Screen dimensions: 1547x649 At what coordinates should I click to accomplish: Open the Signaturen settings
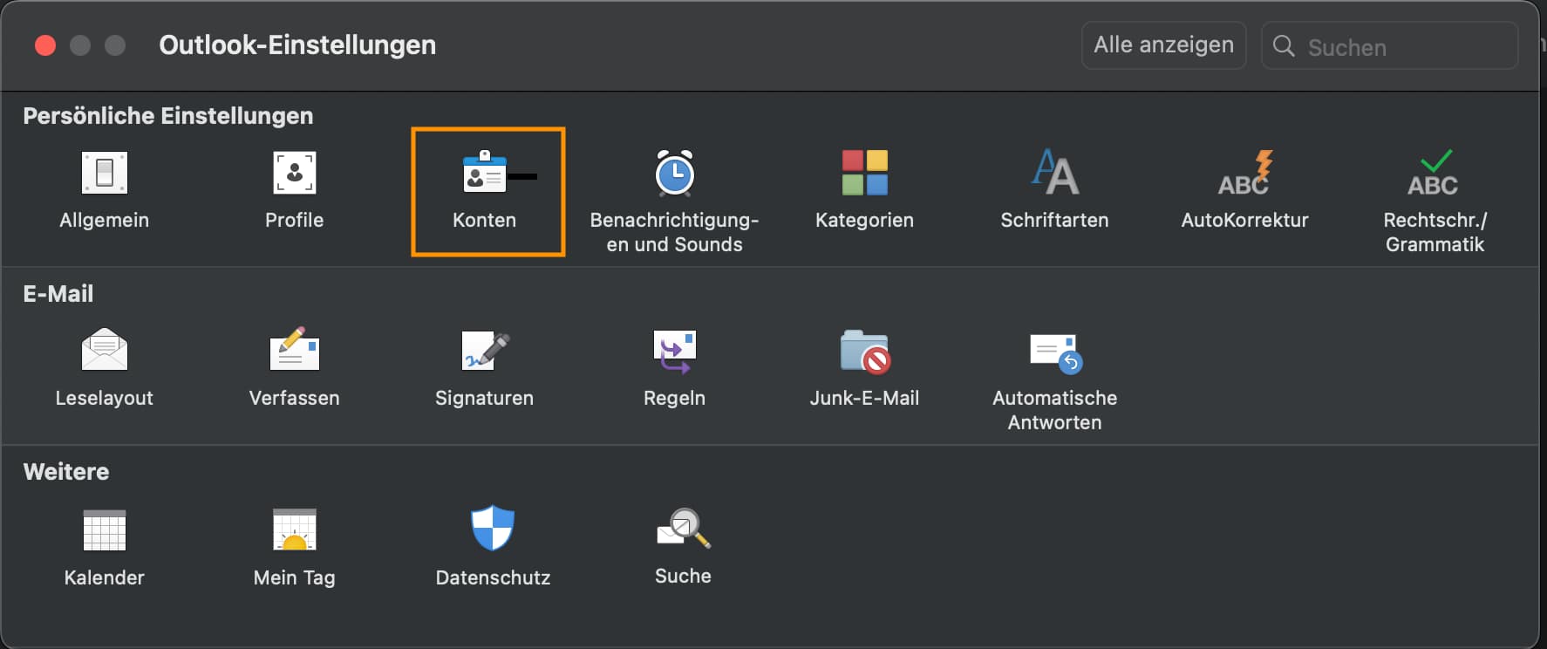(485, 351)
